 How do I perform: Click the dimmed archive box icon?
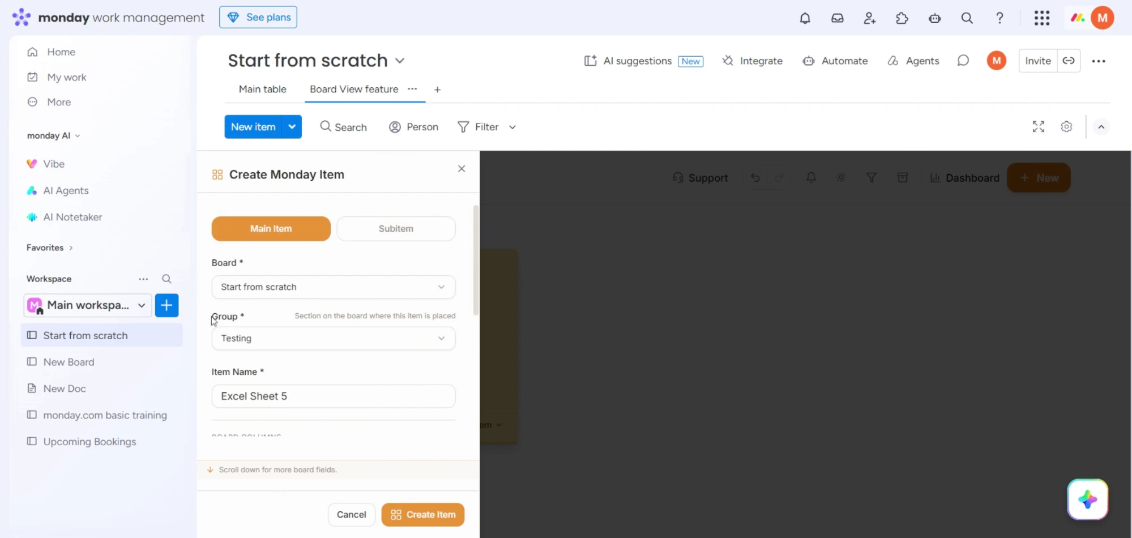[x=903, y=178]
